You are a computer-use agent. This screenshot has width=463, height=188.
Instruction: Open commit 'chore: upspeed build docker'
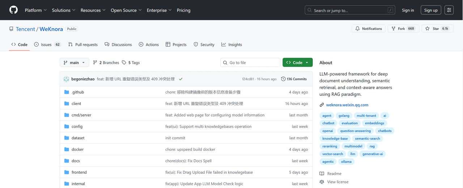pyautogui.click(x=190, y=149)
